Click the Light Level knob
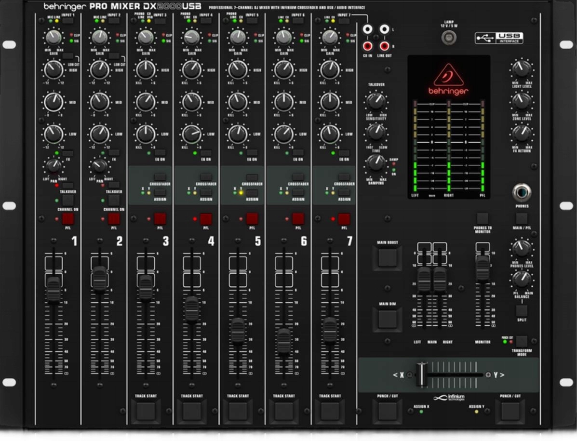Viewport: 577px width, 441px height. [x=522, y=69]
